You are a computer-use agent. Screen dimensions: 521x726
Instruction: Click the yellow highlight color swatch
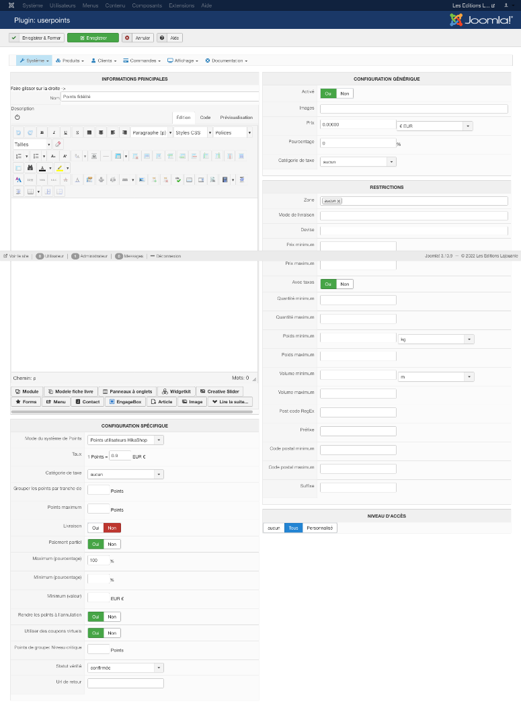[60, 167]
